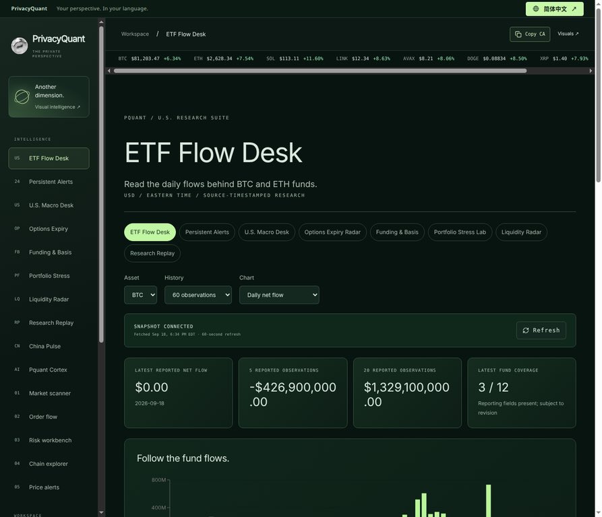602x517 pixels.
Task: Open Funding & Basis in sidebar
Action: pyautogui.click(x=49, y=252)
